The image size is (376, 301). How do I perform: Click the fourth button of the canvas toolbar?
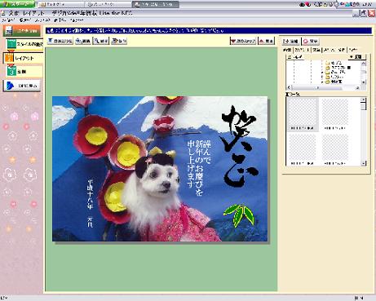coord(119,41)
